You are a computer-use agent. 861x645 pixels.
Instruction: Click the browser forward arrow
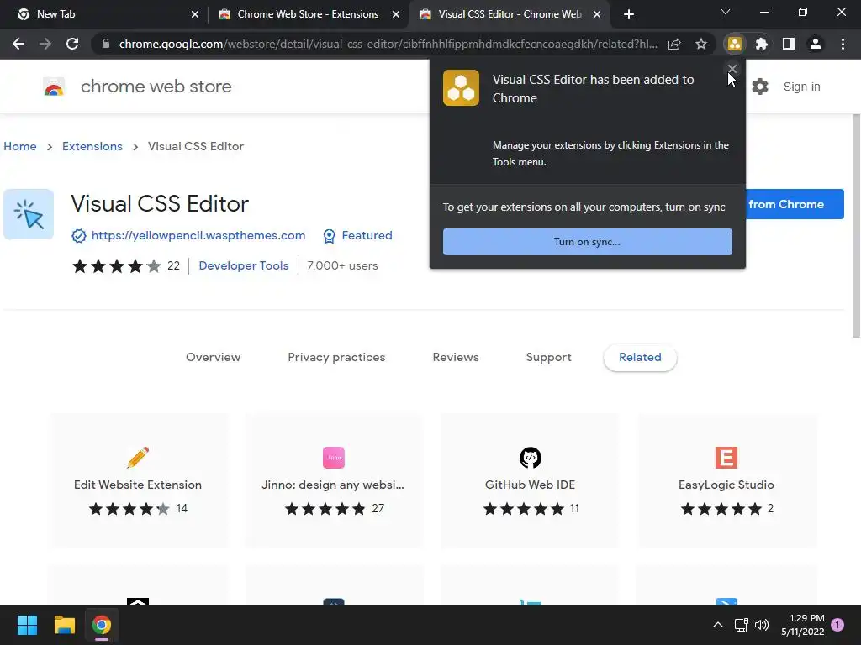click(x=45, y=44)
